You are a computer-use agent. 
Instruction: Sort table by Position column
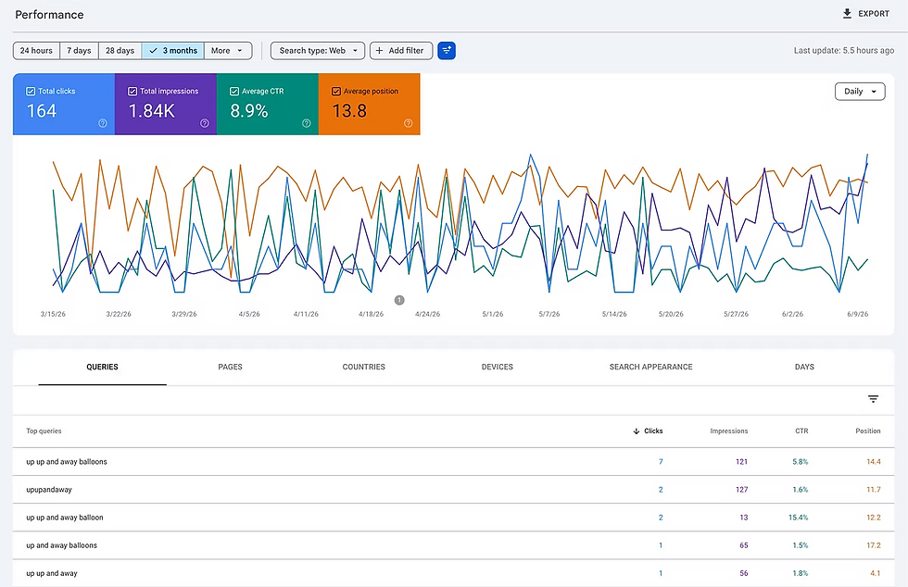pyautogui.click(x=868, y=431)
